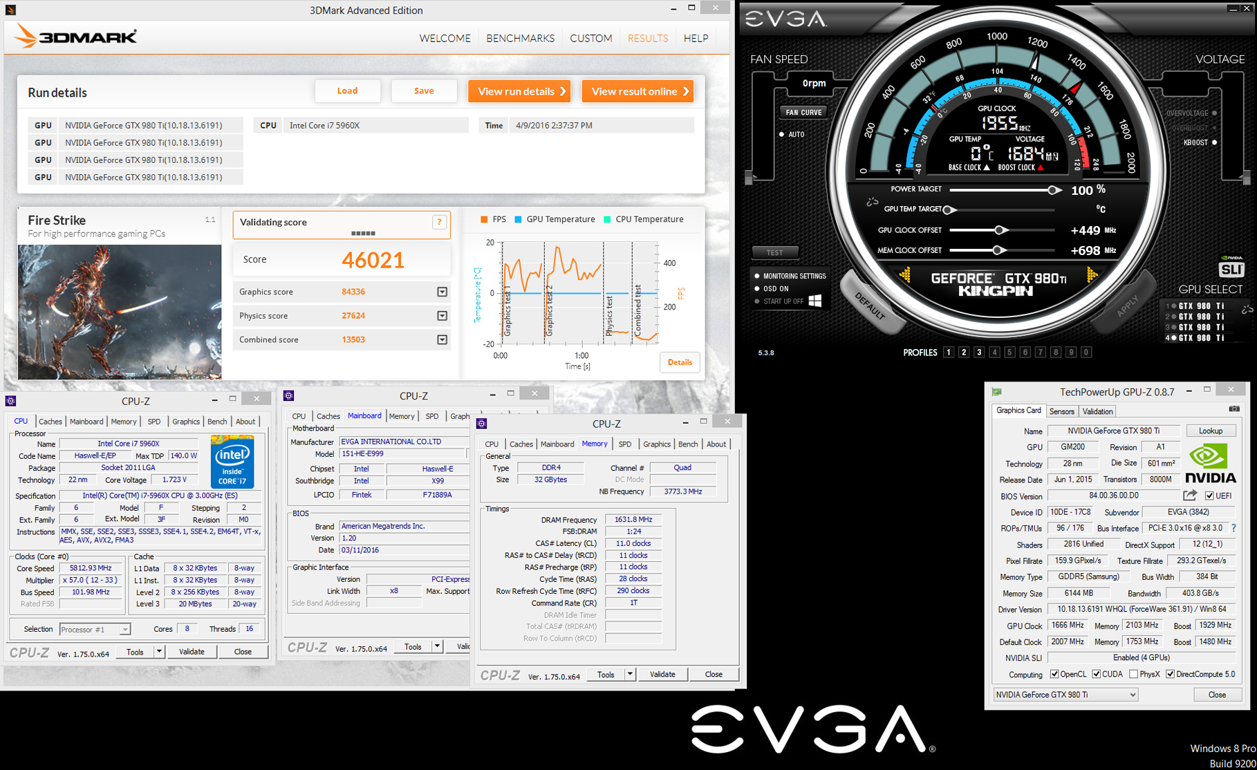This screenshot has width=1257, height=770.
Task: Click the link icon beside GPU temp target
Action: (x=873, y=203)
